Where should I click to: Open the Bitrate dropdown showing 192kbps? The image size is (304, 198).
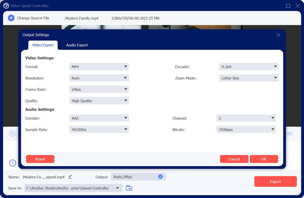click(246, 129)
